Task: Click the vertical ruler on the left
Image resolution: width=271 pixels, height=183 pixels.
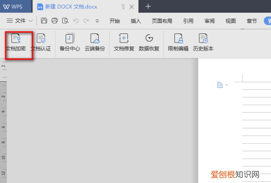Action: coord(3,121)
